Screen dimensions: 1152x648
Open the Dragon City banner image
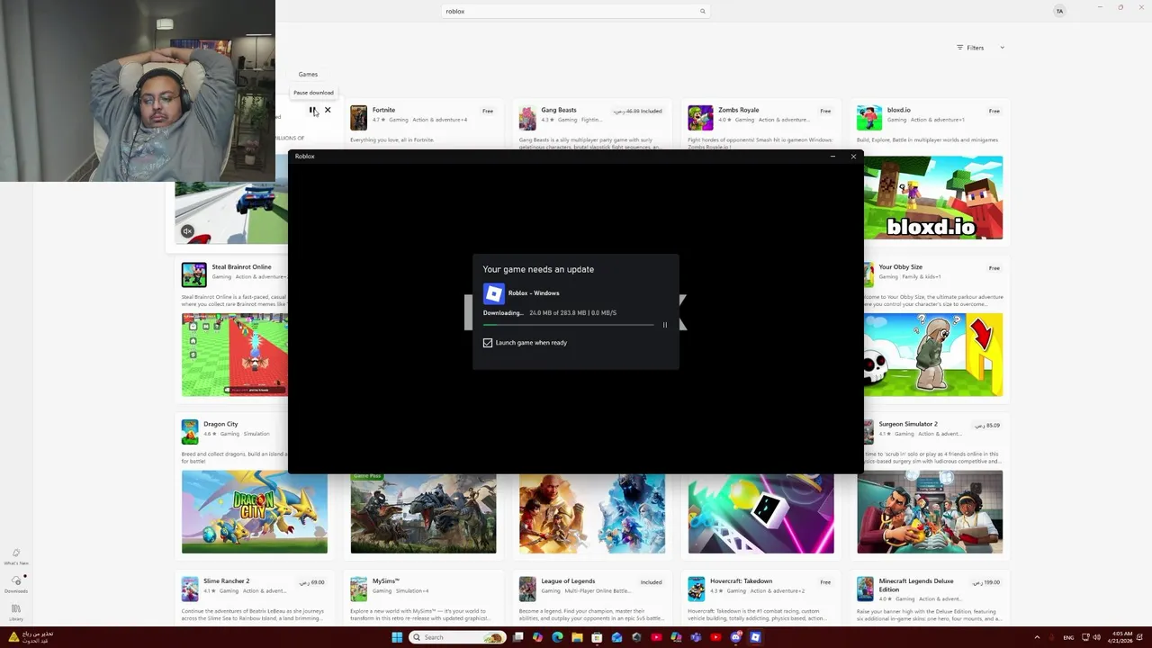[255, 512]
